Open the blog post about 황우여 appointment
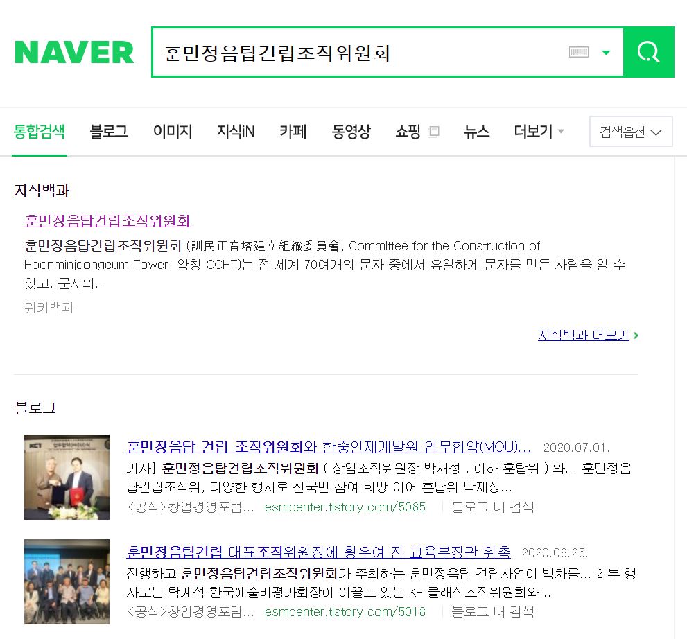687x639 pixels. (319, 552)
